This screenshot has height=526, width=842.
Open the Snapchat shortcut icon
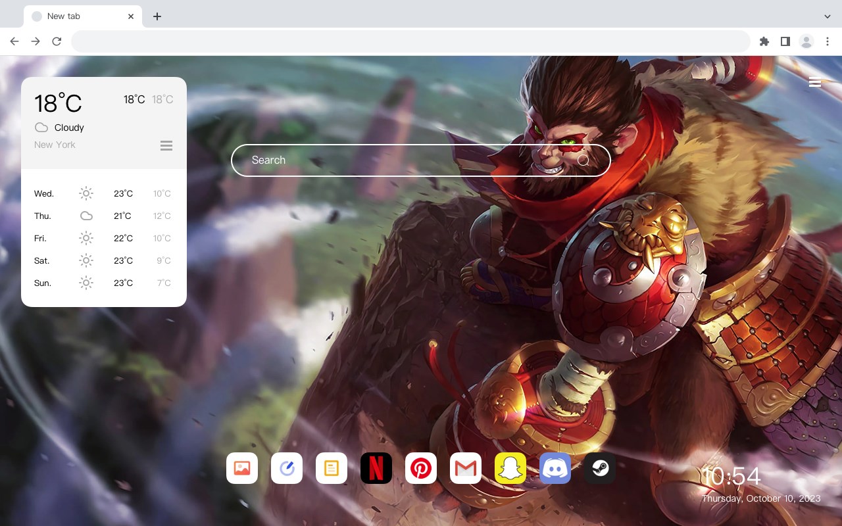(510, 468)
